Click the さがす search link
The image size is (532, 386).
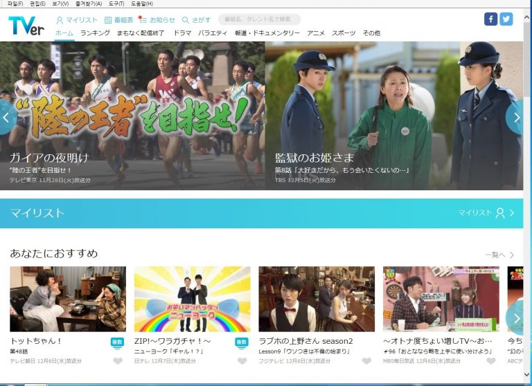(x=197, y=20)
